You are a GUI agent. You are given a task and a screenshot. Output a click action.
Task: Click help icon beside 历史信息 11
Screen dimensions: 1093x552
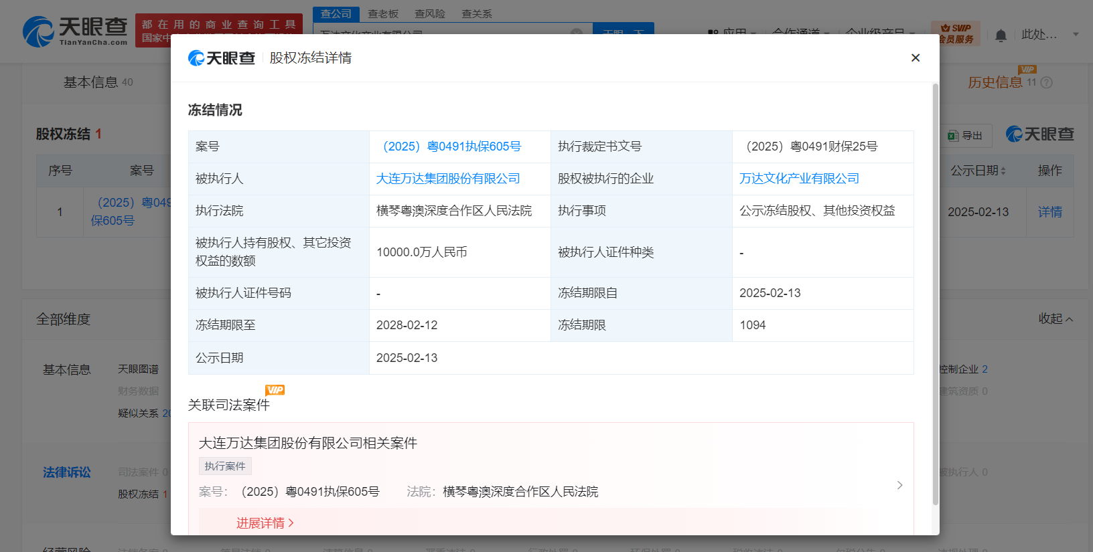click(1046, 82)
